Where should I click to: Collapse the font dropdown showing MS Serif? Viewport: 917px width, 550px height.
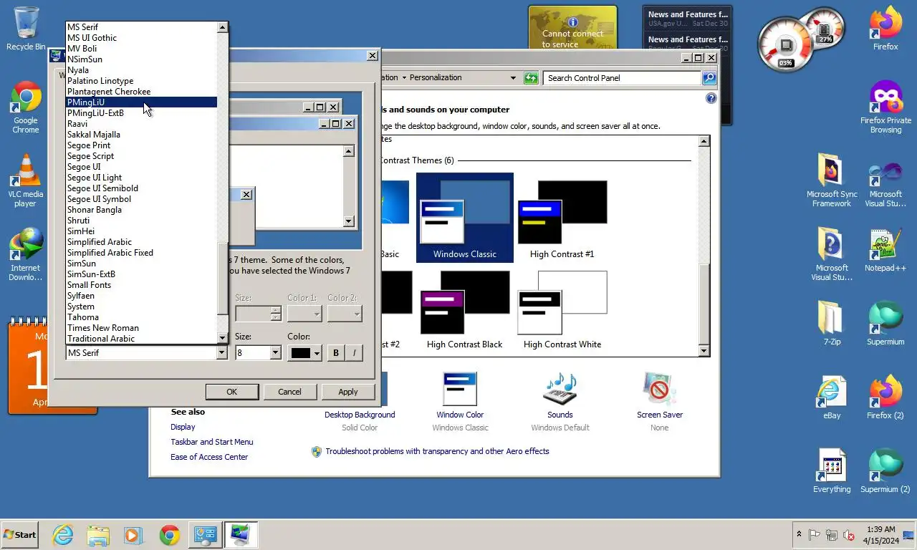[221, 353]
